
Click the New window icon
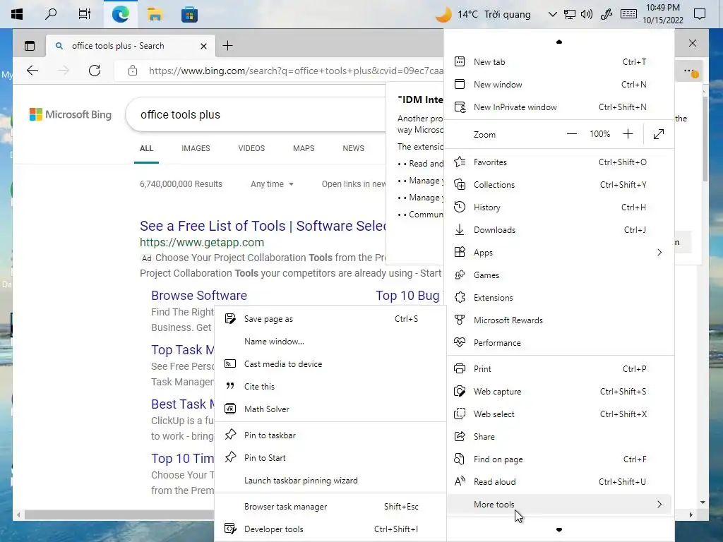click(x=460, y=85)
